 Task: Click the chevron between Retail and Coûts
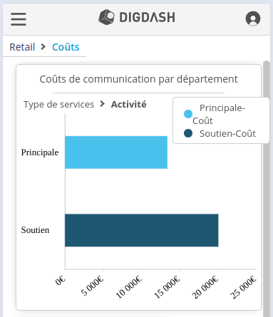(x=43, y=47)
